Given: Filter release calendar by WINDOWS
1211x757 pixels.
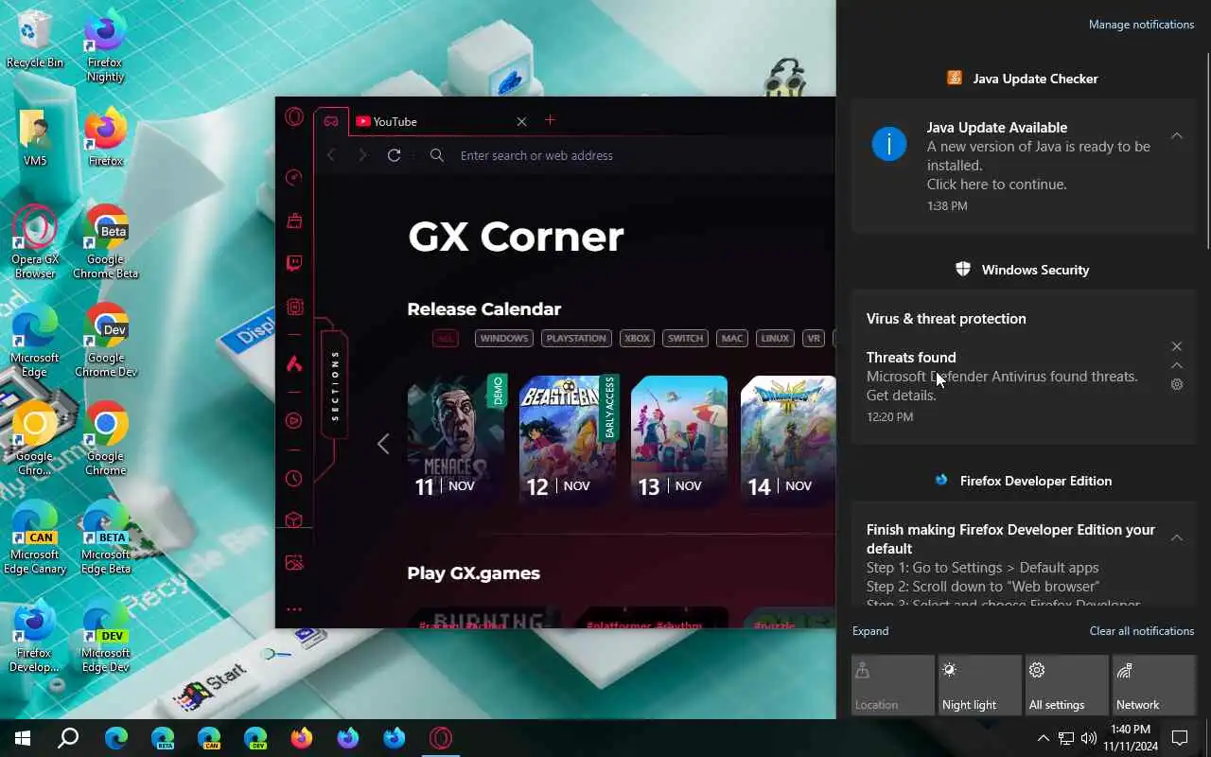Looking at the screenshot, I should tap(503, 338).
